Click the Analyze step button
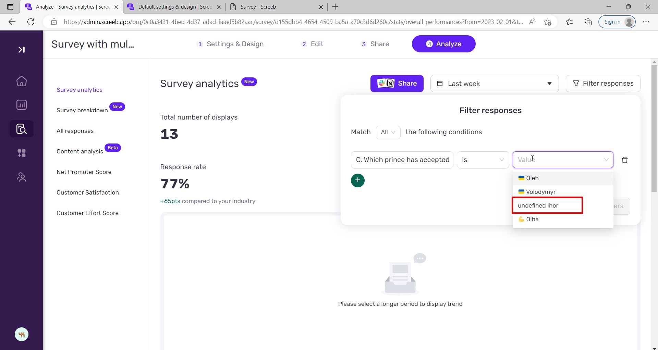The image size is (658, 350). click(x=443, y=44)
